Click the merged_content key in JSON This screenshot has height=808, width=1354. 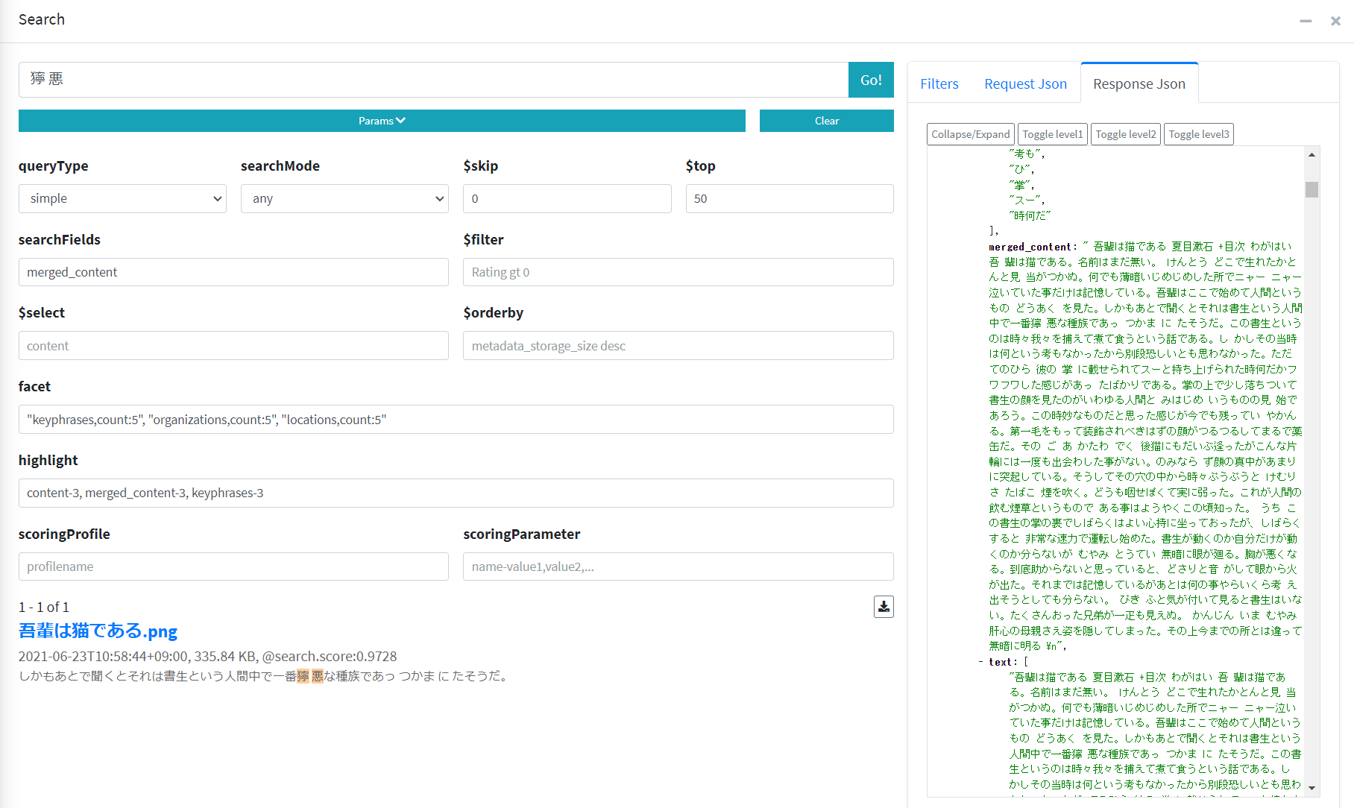[1030, 247]
